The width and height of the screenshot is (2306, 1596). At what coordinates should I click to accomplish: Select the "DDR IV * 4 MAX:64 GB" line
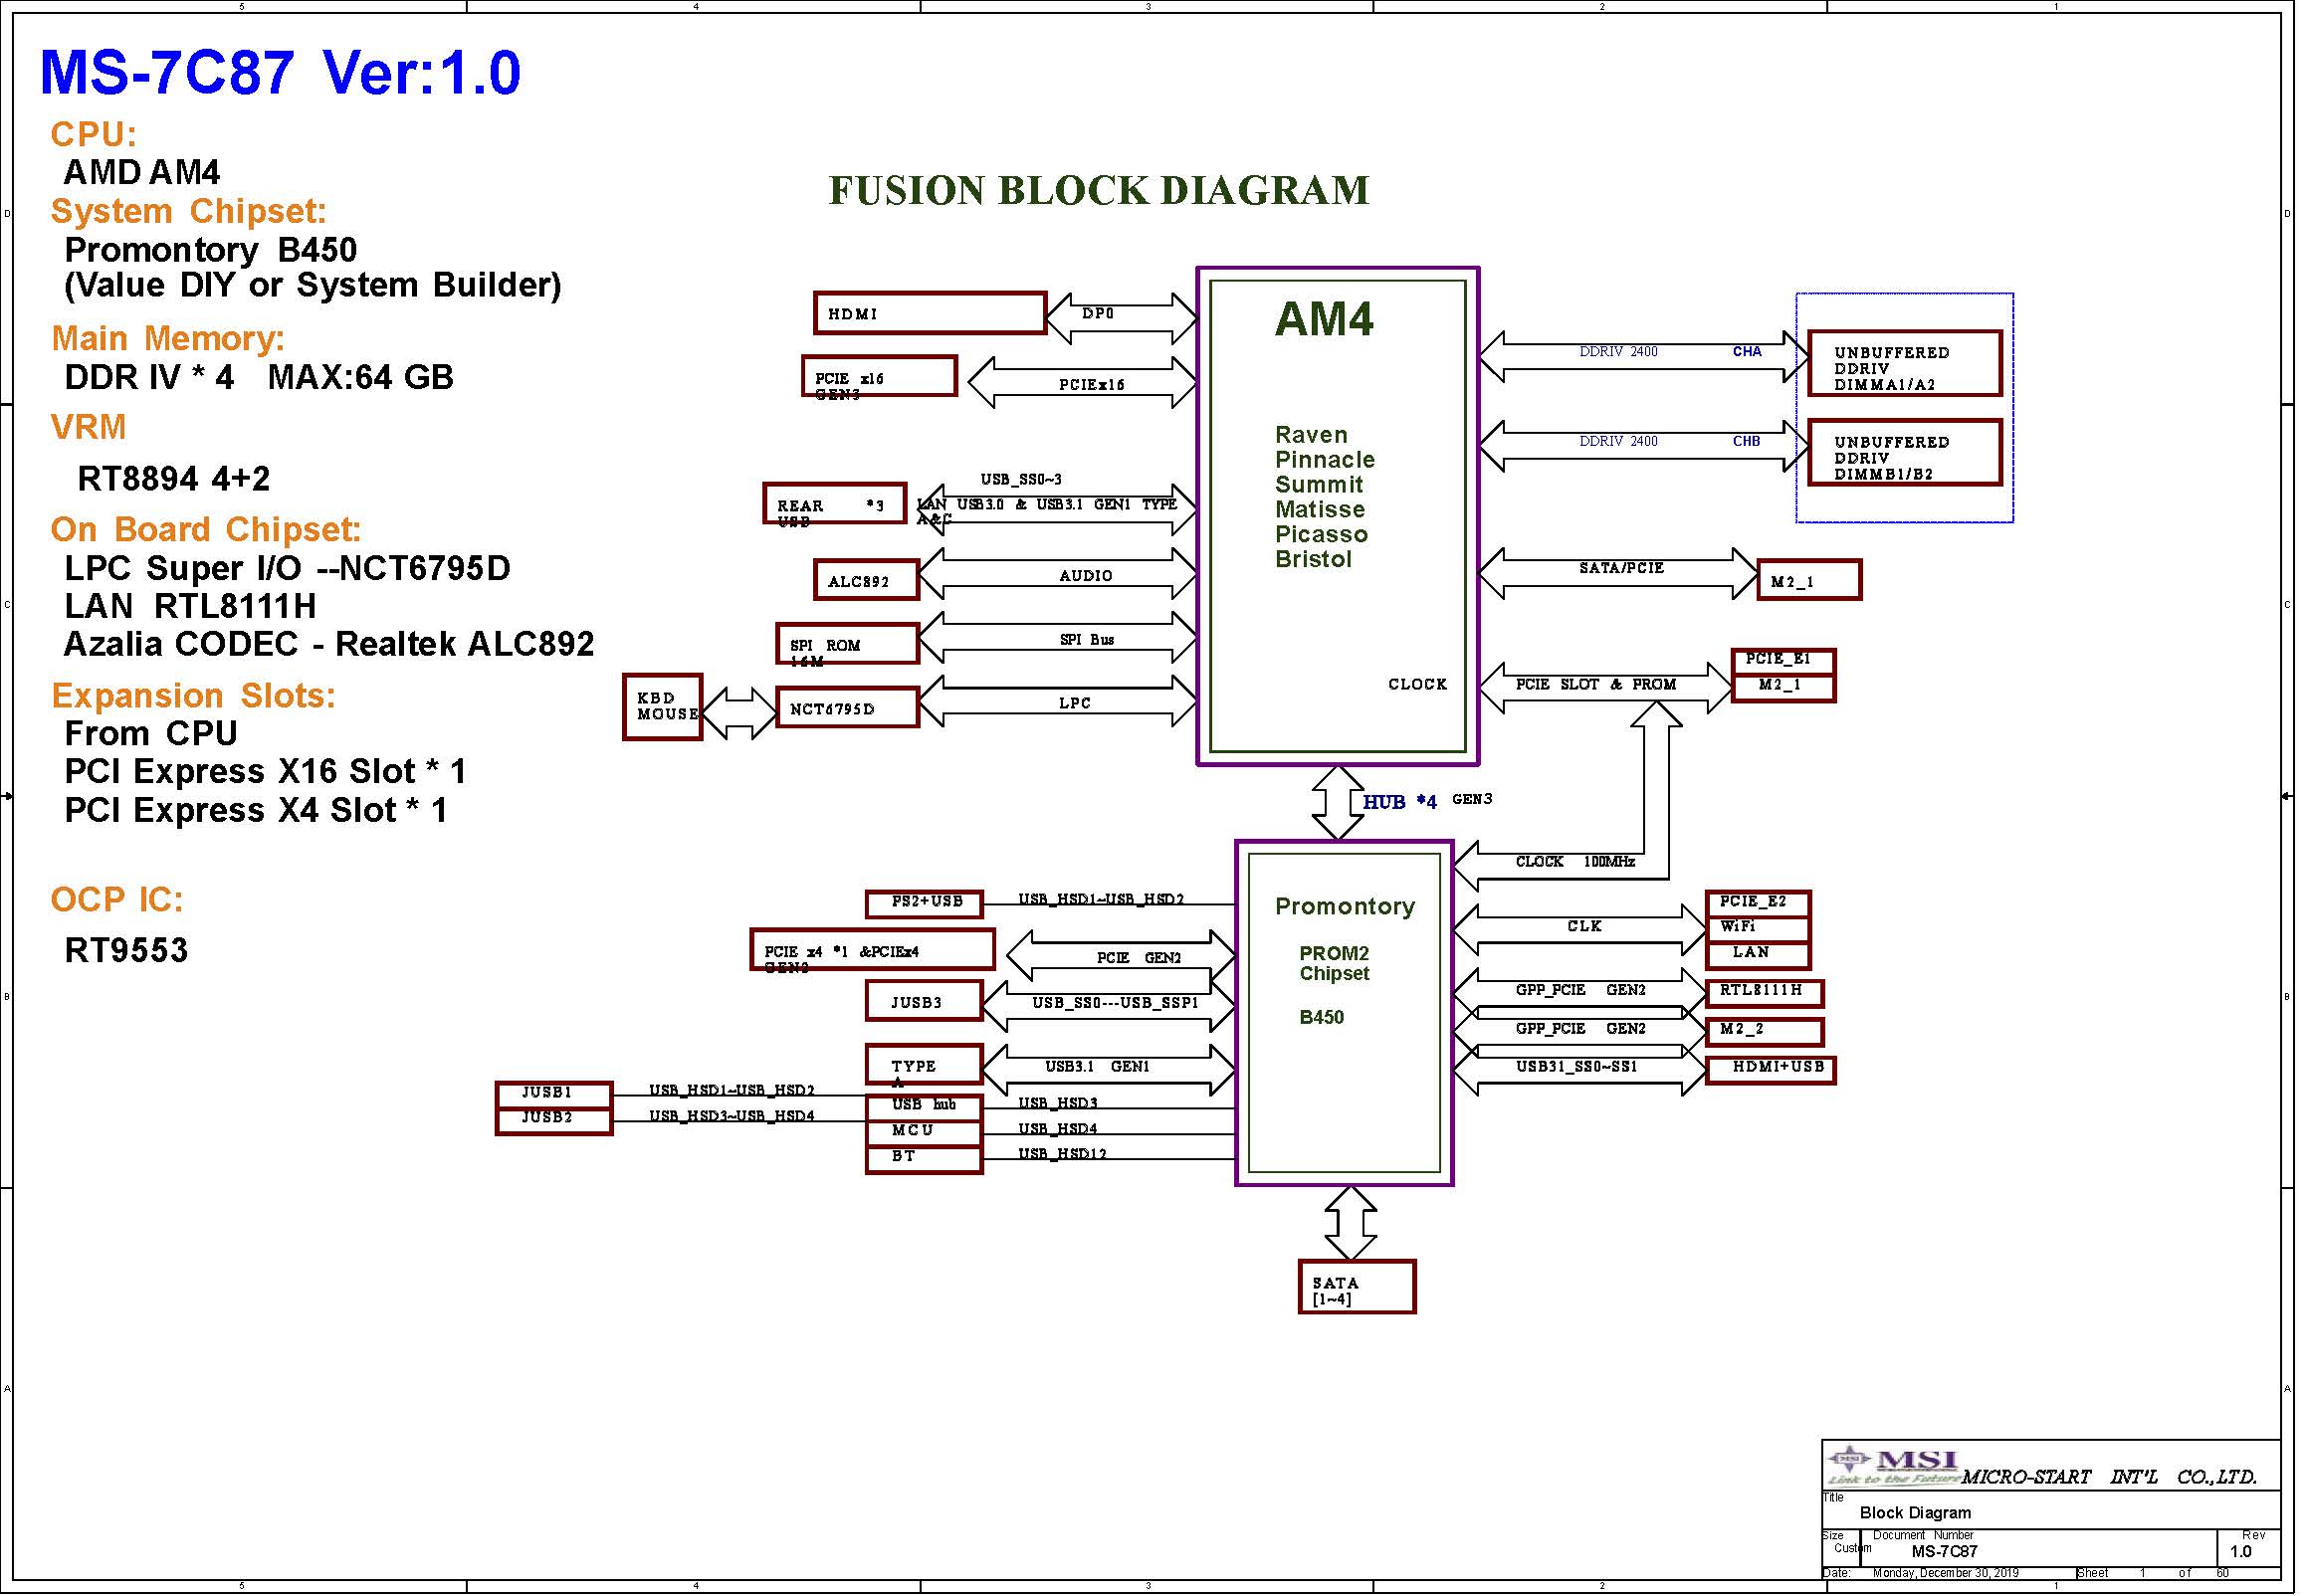point(259,377)
